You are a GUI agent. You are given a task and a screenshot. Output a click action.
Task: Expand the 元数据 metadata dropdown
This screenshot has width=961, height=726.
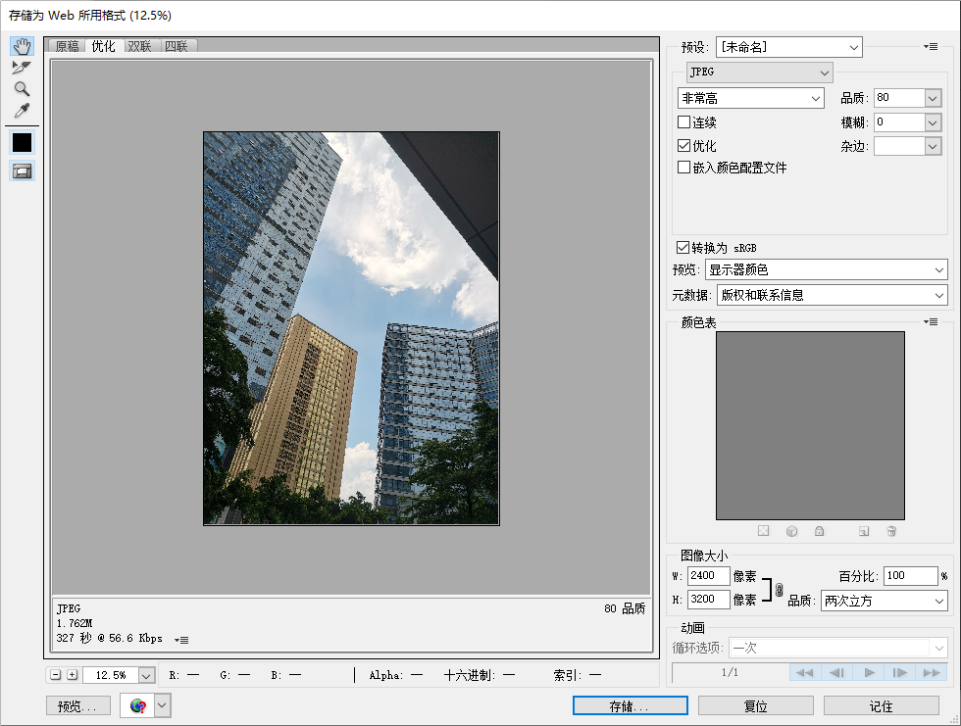click(833, 295)
